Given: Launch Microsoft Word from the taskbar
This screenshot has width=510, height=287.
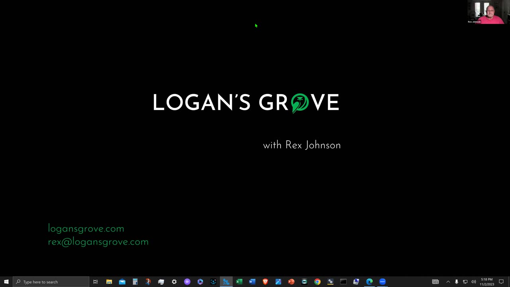Looking at the screenshot, I should [252, 282].
